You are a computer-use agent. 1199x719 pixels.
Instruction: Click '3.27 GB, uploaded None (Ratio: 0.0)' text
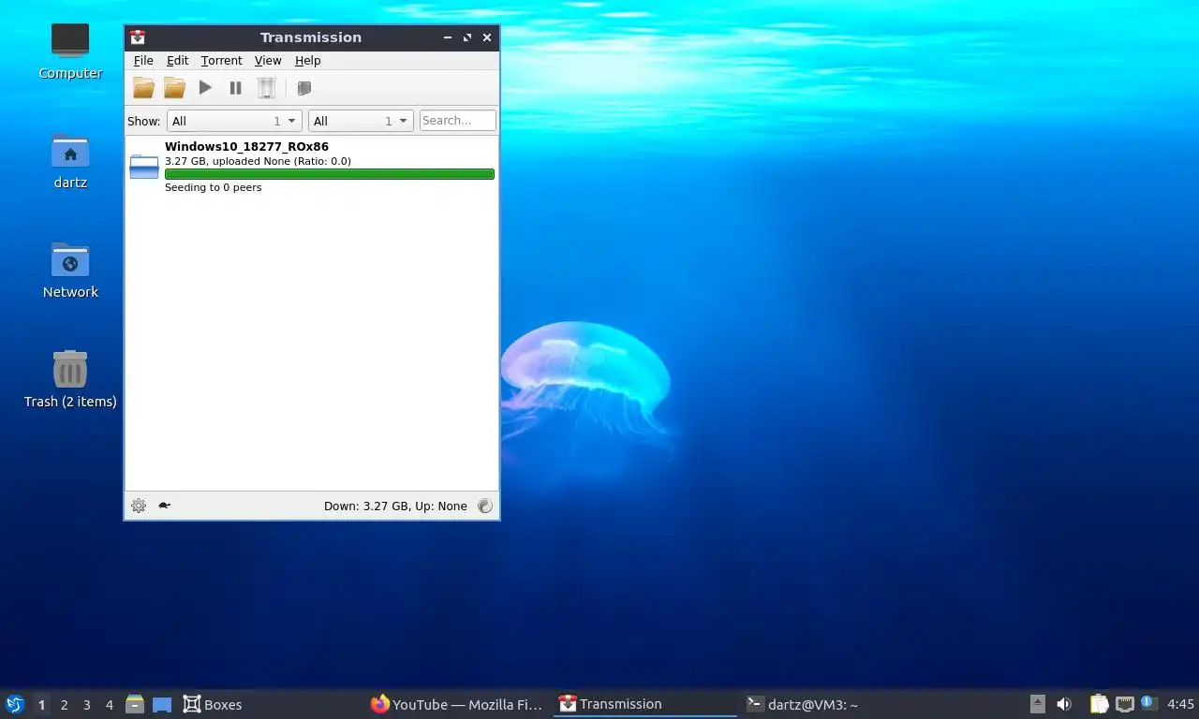pyautogui.click(x=258, y=161)
